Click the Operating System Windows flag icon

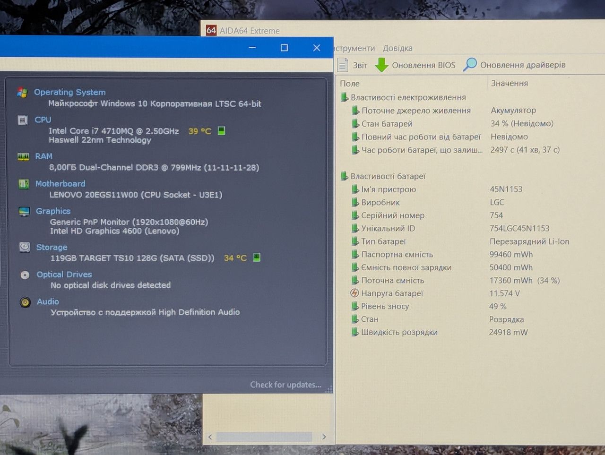[22, 93]
